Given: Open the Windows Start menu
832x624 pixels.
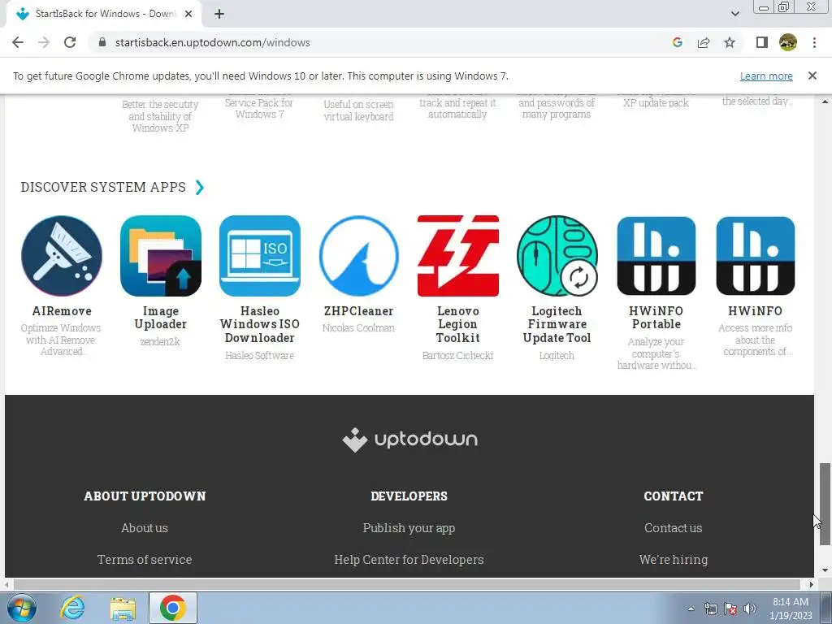Looking at the screenshot, I should (x=22, y=608).
